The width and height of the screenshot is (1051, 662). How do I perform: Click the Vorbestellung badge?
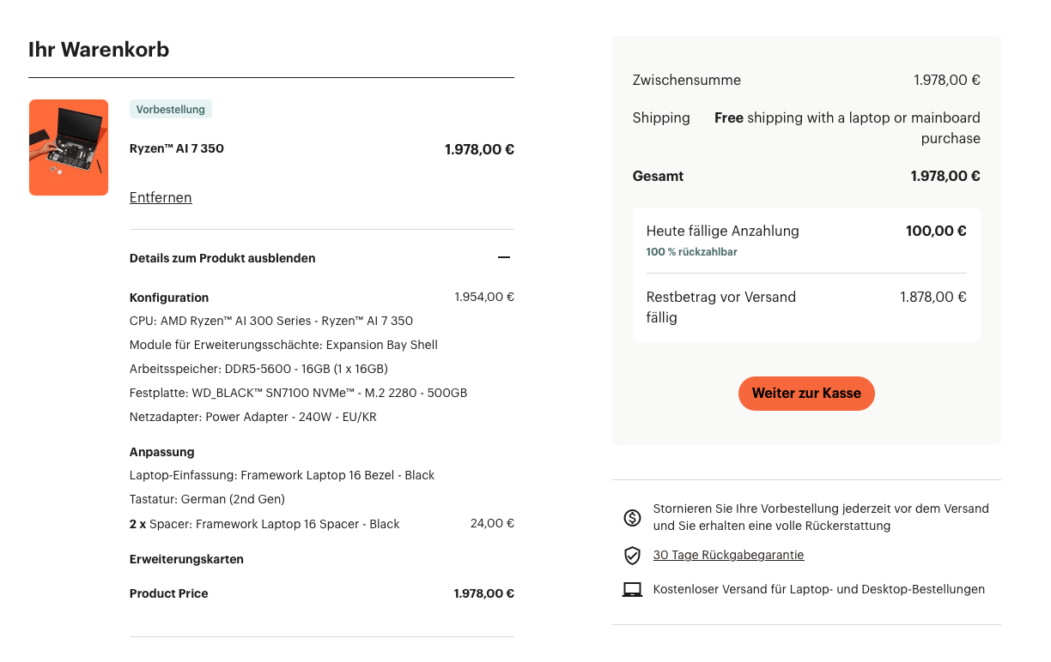pos(171,109)
